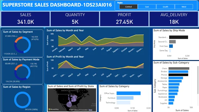Image resolution: width=199 pixels, height=112 pixels.
Task: Select Standard ship mode black bar
Action: tap(178, 37)
